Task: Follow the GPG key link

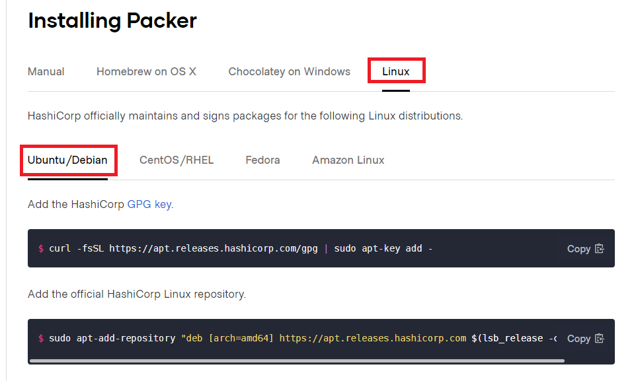Action: [149, 204]
